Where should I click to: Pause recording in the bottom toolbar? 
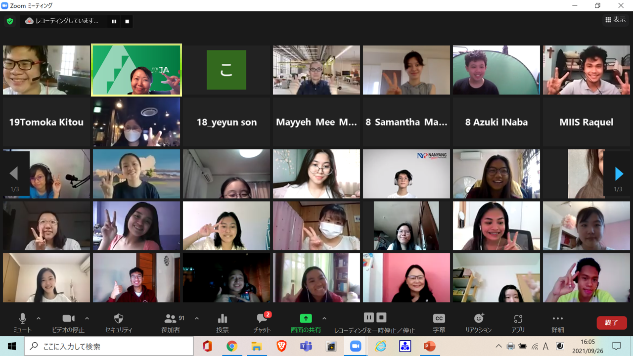pos(369,317)
